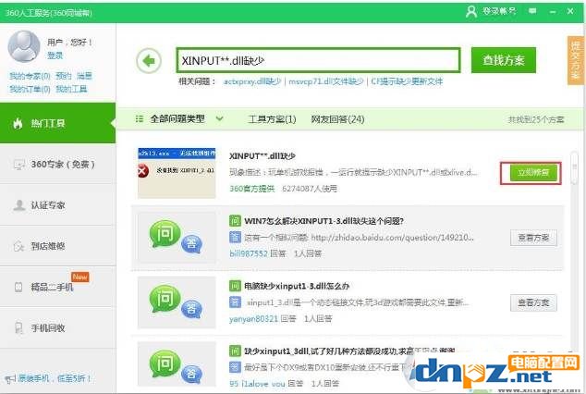The width and height of the screenshot is (586, 394).
Task: Click the New badge on 精品二手机
Action: (80, 277)
